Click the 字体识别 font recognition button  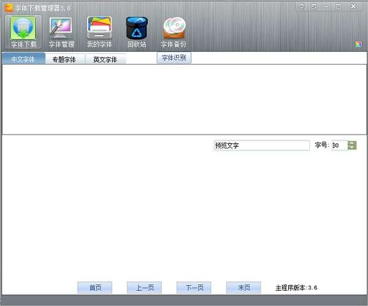[174, 58]
